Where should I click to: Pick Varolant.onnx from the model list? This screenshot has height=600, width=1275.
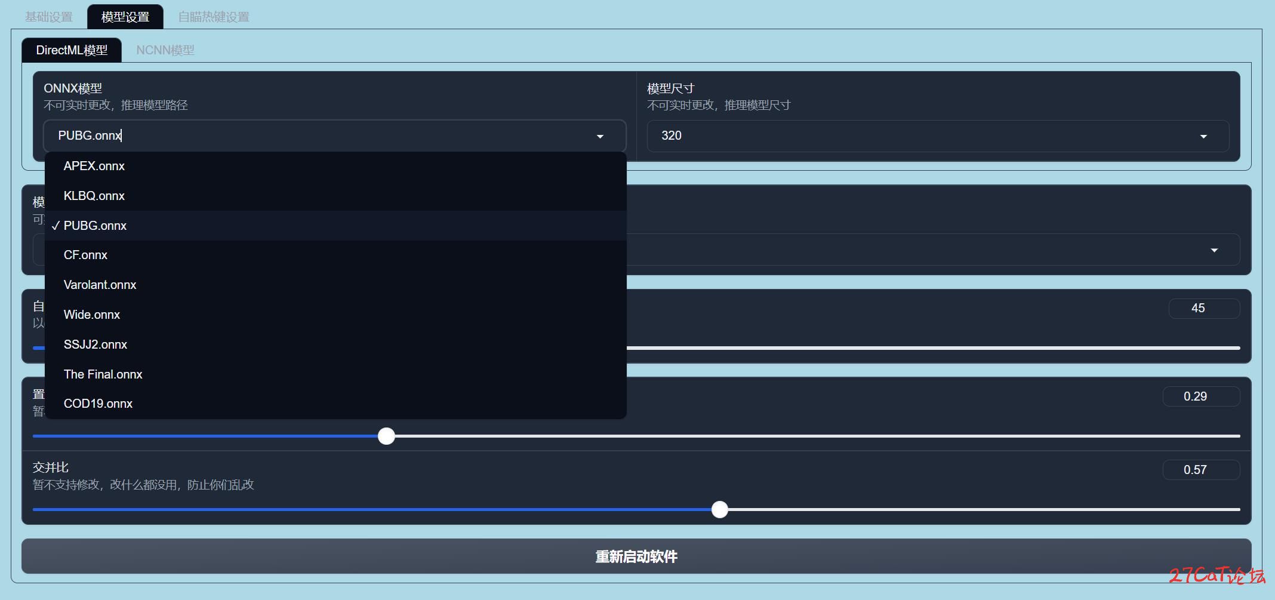coord(335,285)
